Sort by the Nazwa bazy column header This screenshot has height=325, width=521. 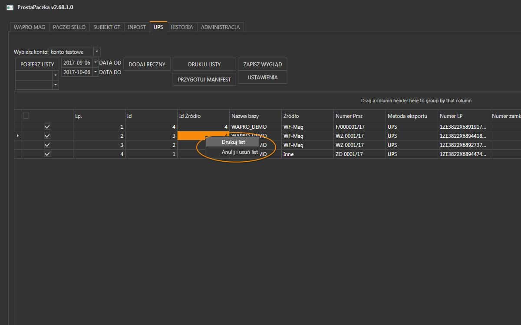[x=255, y=116]
